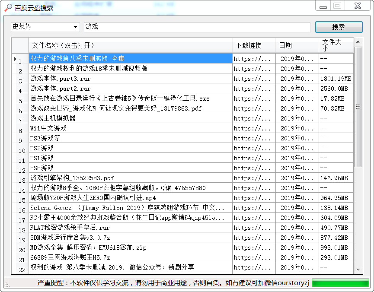This screenshot has width=374, height=292.
Task: Click the 70.32MB file size cell
Action: coord(336,108)
